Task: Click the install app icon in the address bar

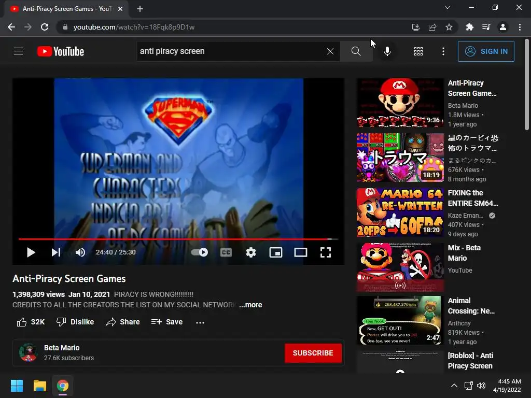Action: click(415, 27)
